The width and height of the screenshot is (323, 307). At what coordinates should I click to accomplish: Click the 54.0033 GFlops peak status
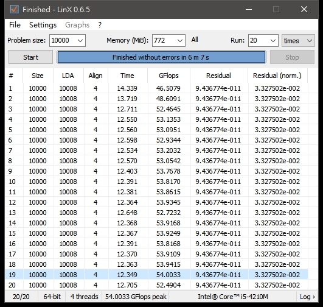136,297
